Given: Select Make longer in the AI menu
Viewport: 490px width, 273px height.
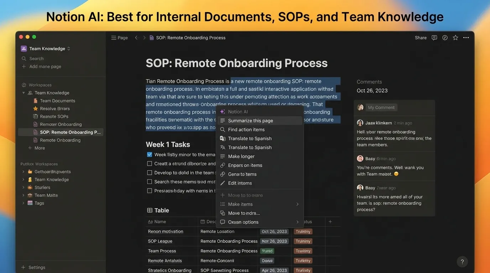Looking at the screenshot, I should pos(260,156).
